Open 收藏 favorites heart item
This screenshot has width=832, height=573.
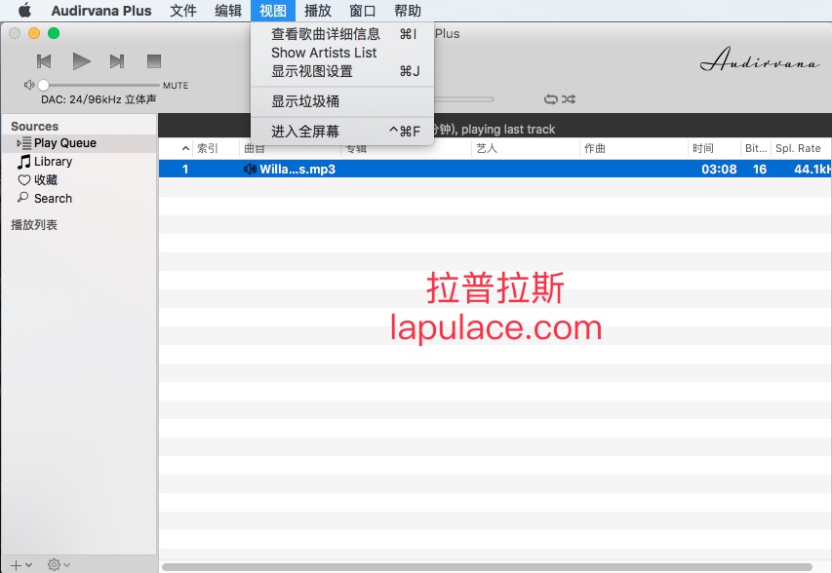point(46,180)
